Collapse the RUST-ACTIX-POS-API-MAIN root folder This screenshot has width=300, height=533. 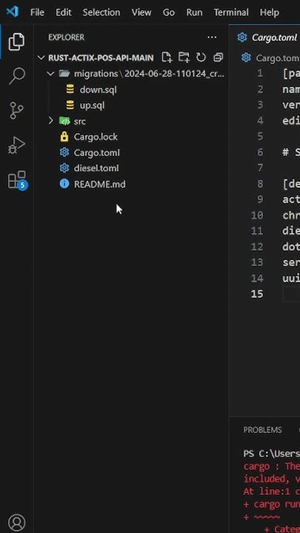click(41, 58)
